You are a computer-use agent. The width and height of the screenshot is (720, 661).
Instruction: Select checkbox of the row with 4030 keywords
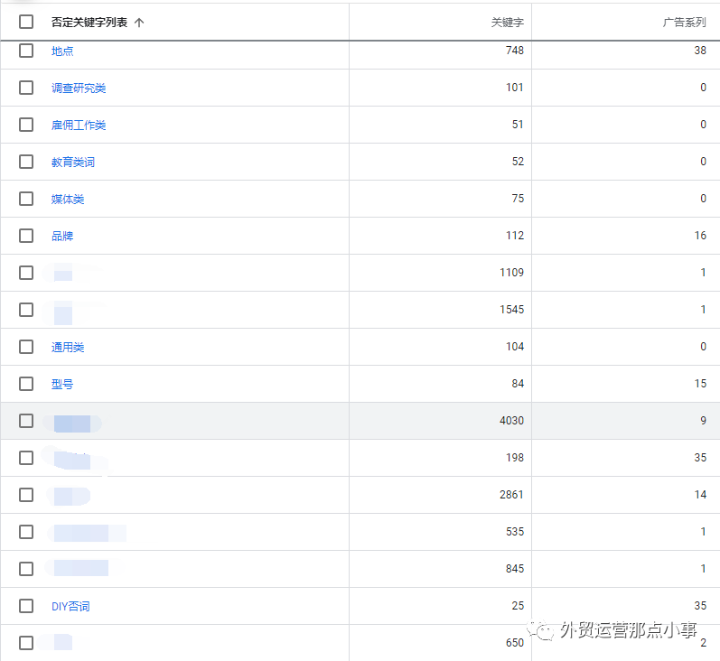(26, 421)
